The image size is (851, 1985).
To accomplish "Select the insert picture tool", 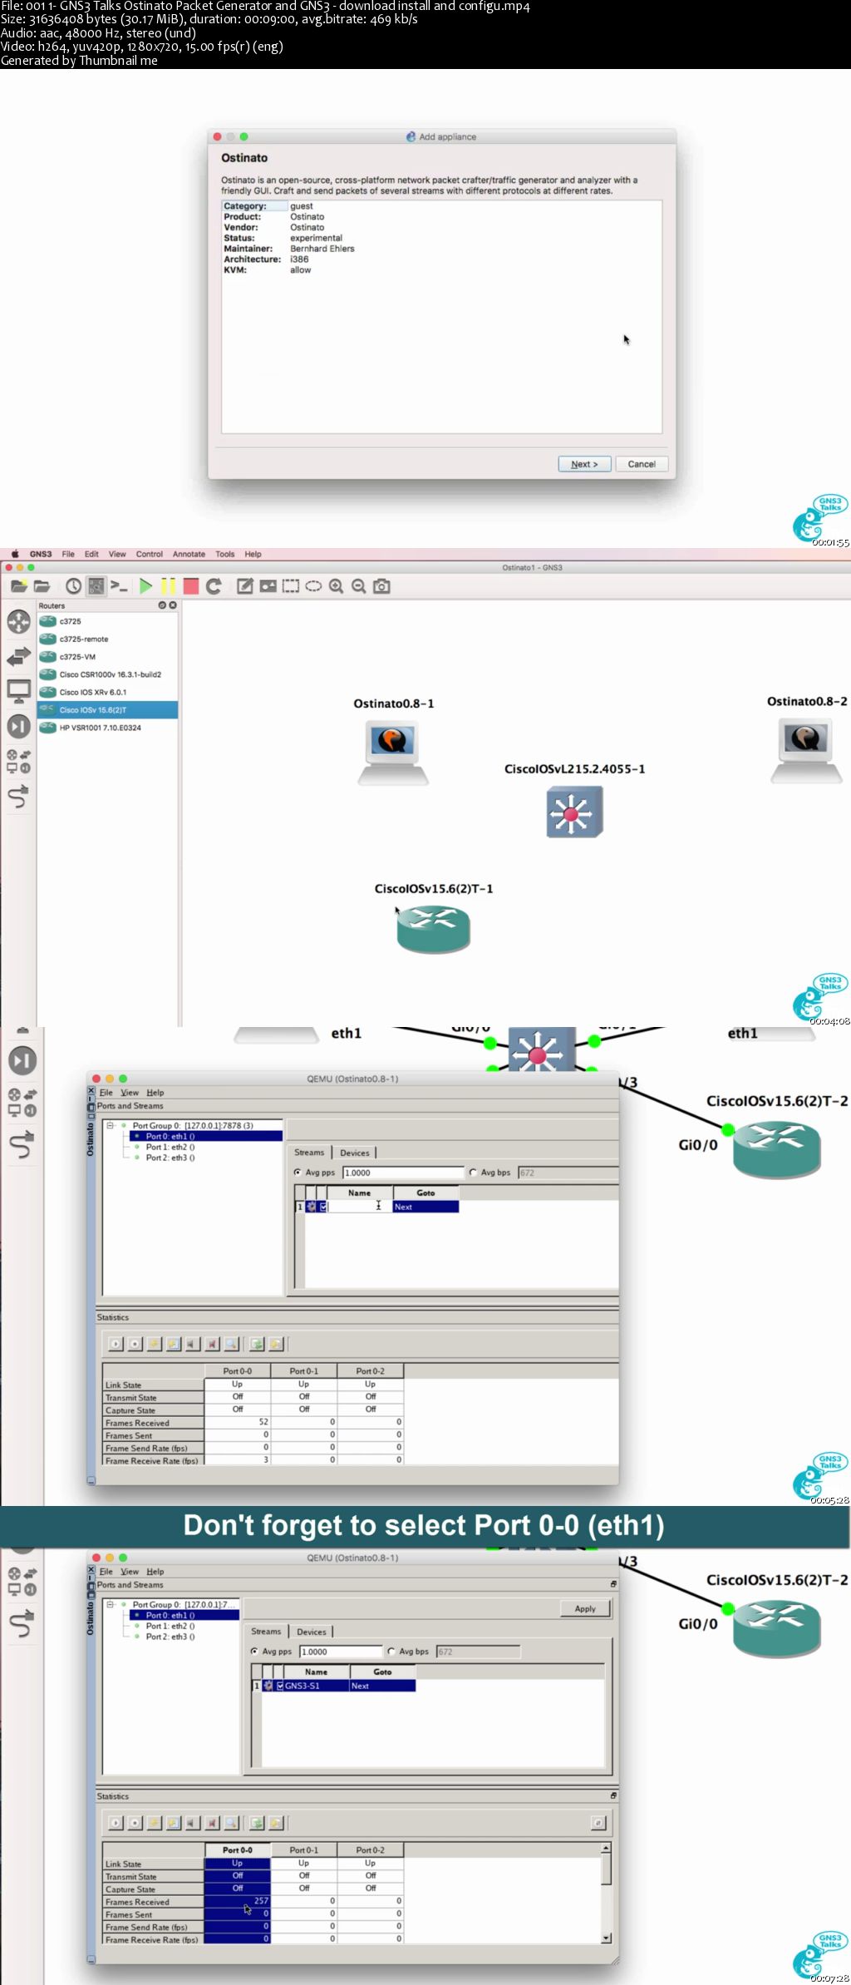I will (268, 586).
